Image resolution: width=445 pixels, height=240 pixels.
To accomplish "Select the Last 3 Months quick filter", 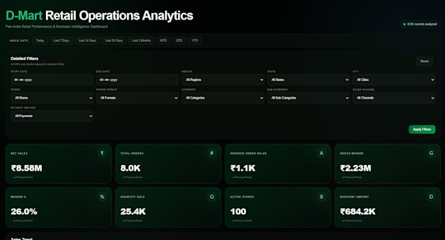I will point(141,41).
